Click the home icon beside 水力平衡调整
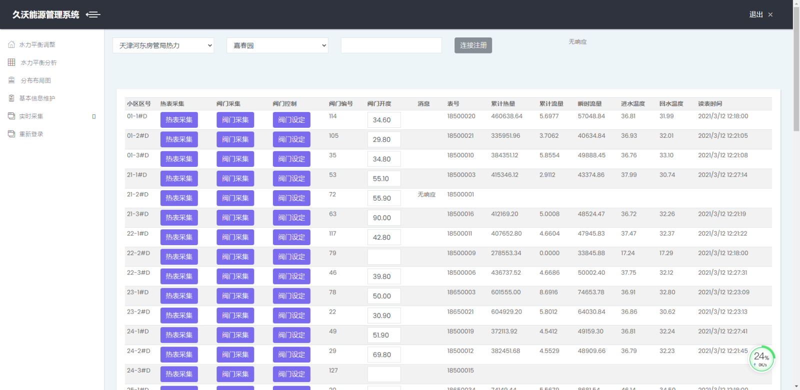This screenshot has height=390, width=800. click(x=11, y=44)
